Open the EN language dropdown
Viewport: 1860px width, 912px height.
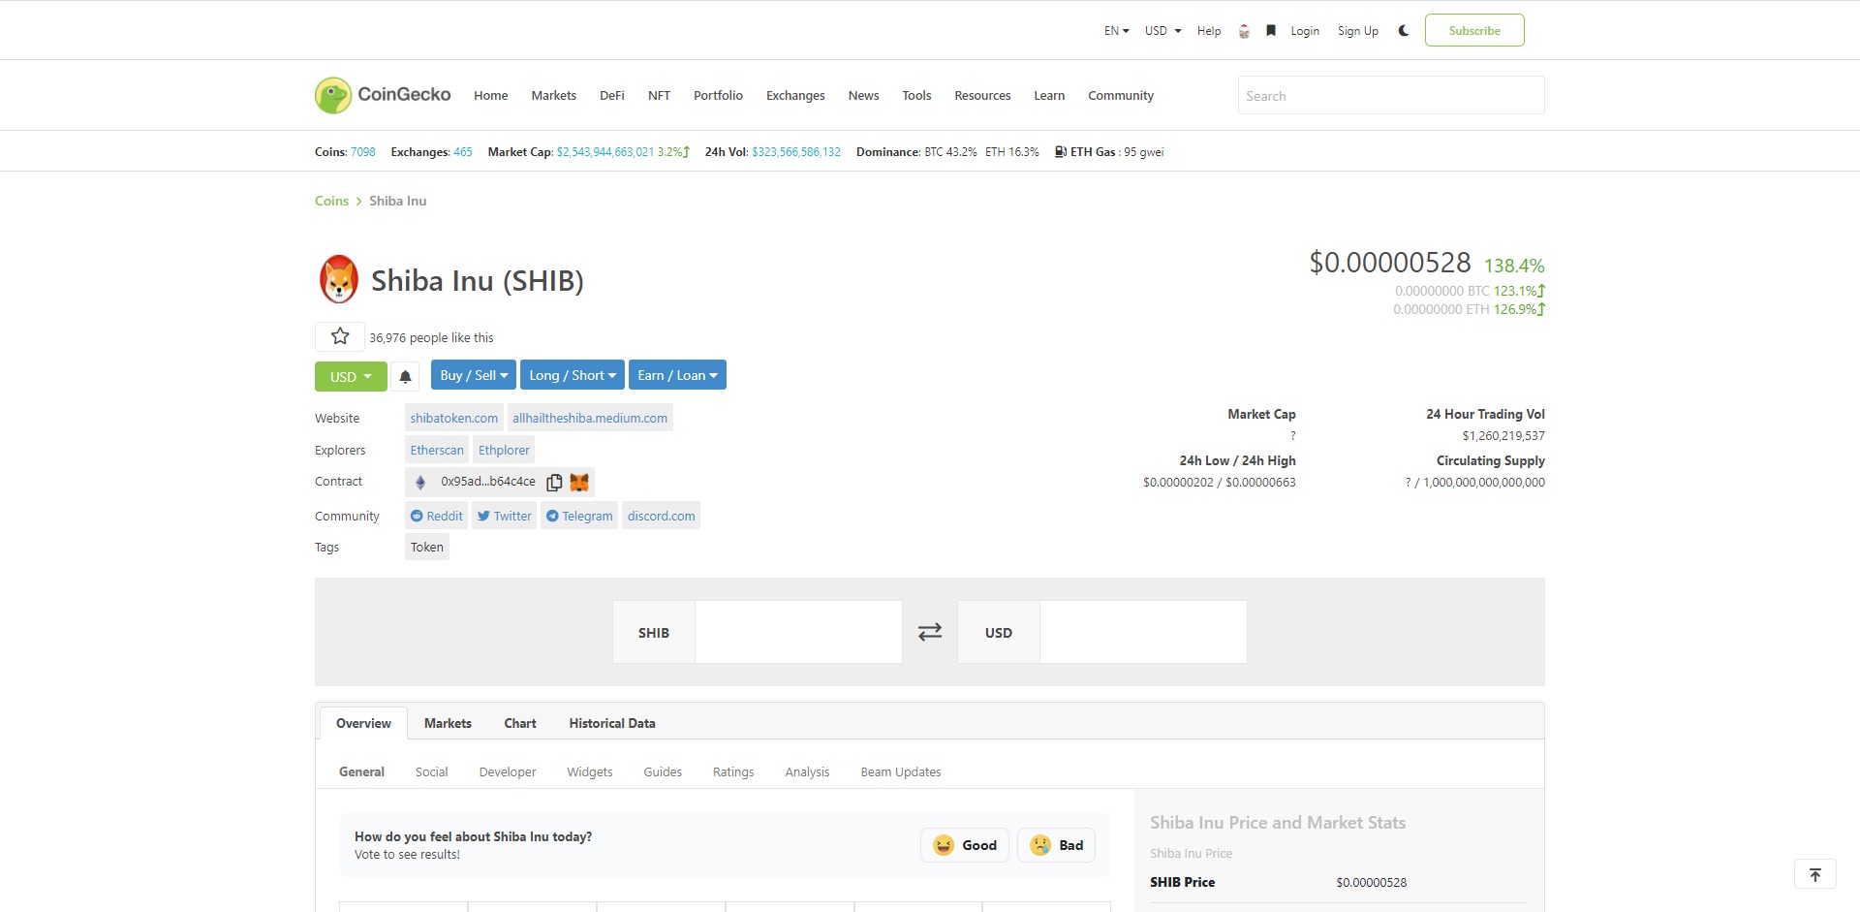[x=1117, y=31]
